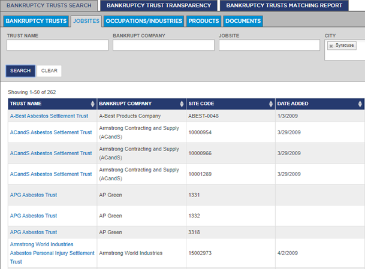Open APG Asbestos Trust link for site 1331
Image resolution: width=365 pixels, height=269 pixels.
[x=34, y=195]
